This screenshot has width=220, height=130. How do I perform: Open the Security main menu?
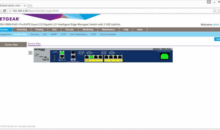[x=70, y=29]
